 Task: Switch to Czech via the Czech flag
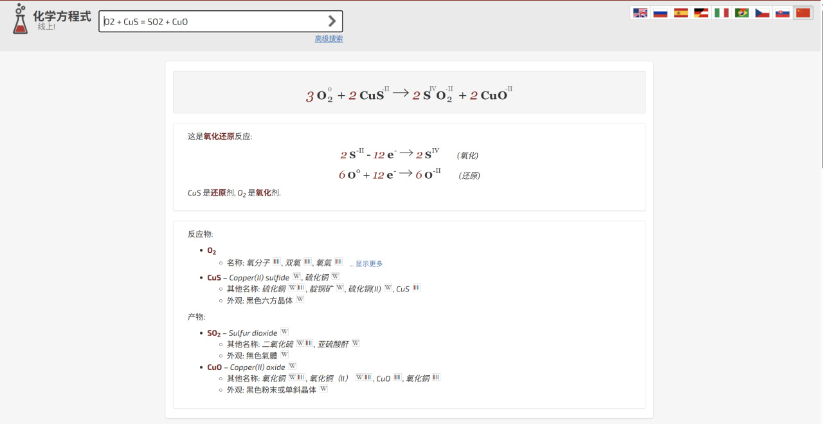pyautogui.click(x=762, y=13)
